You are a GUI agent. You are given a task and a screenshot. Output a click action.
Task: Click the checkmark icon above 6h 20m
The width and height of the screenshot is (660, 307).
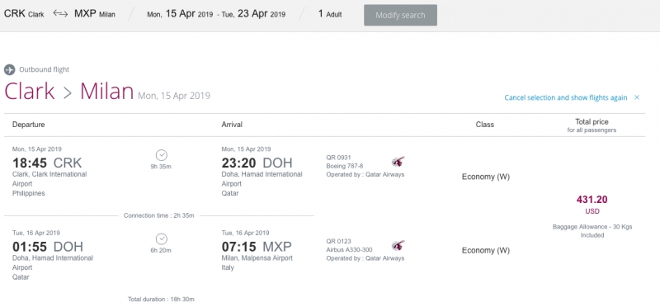[161, 239]
